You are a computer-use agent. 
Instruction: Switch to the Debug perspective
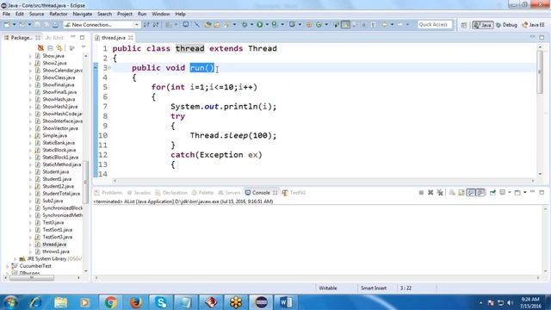point(506,25)
